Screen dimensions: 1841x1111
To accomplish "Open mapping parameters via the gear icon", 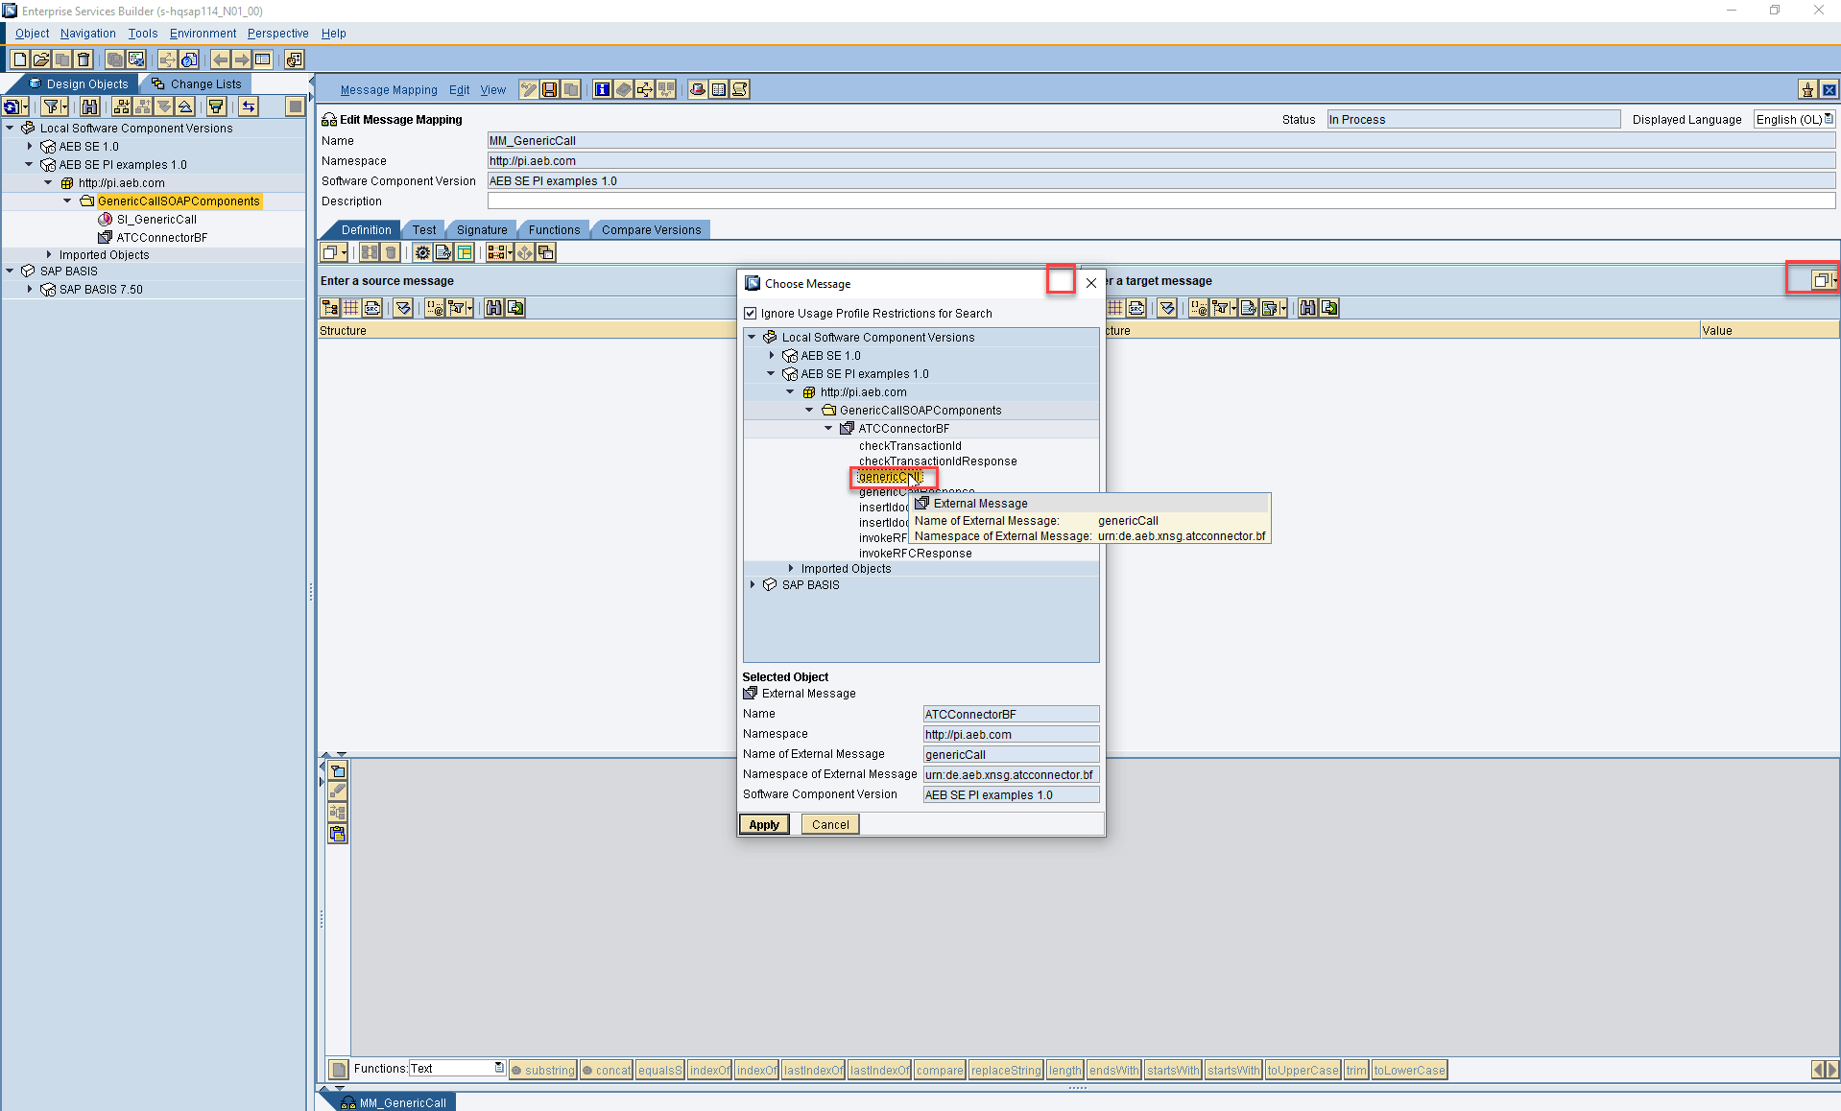I will pos(422,252).
